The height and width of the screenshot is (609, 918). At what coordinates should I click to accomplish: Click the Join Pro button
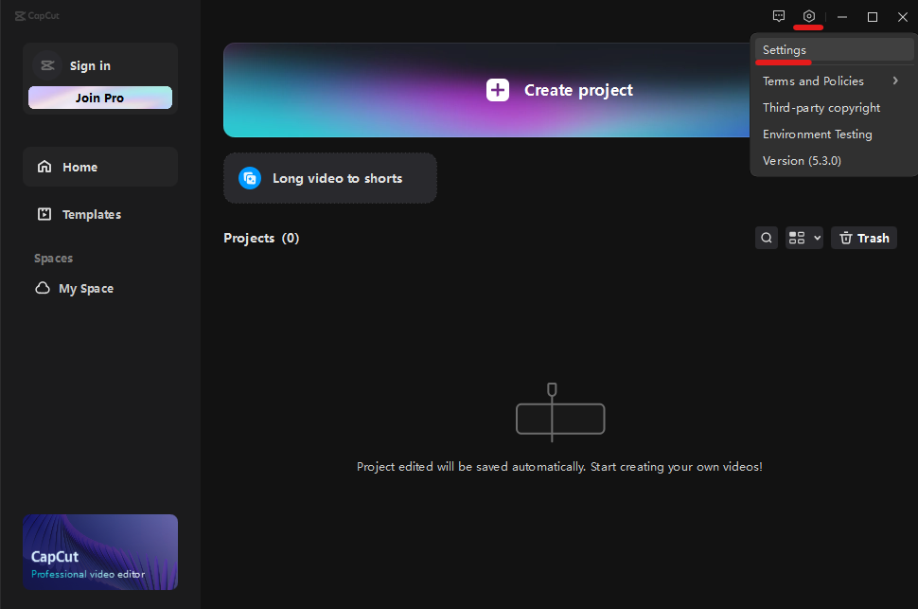click(100, 98)
